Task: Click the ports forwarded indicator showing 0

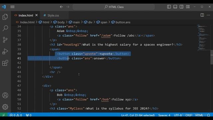Action: [x=29, y=115]
